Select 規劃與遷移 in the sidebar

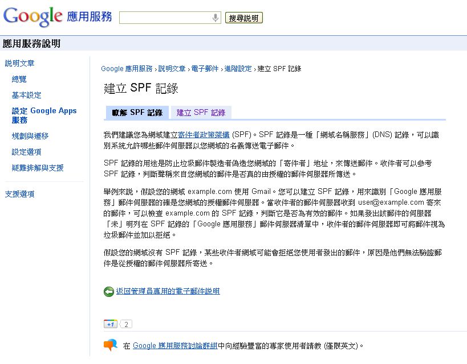click(30, 136)
